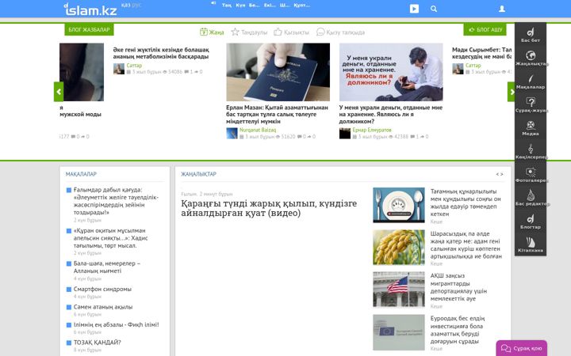The height and width of the screenshot is (356, 571).
Task: Switch language to қаз
Action: pyautogui.click(x=125, y=5)
